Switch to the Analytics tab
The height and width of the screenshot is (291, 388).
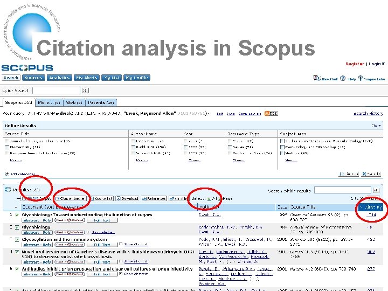(59, 78)
